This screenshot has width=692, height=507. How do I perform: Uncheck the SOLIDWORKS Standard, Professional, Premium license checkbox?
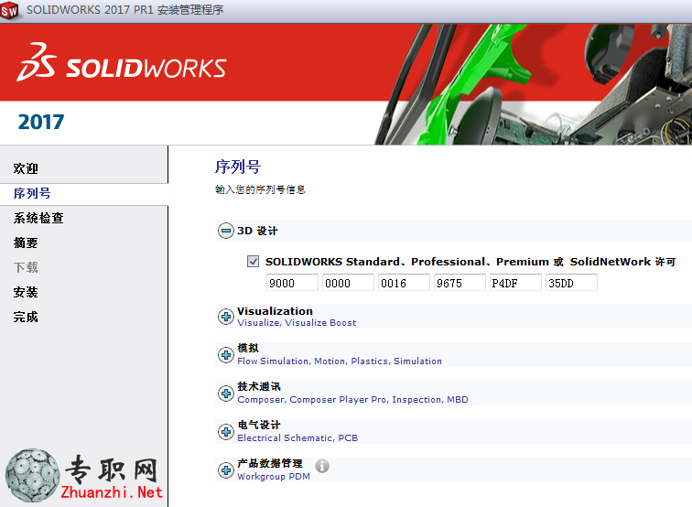pos(253,261)
